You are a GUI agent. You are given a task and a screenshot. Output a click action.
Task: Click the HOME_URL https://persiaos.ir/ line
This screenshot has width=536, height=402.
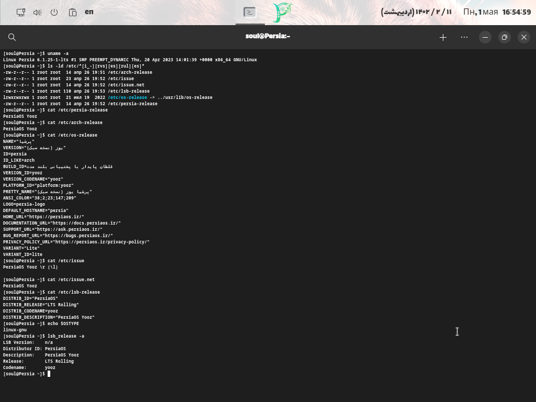pyautogui.click(x=43, y=217)
